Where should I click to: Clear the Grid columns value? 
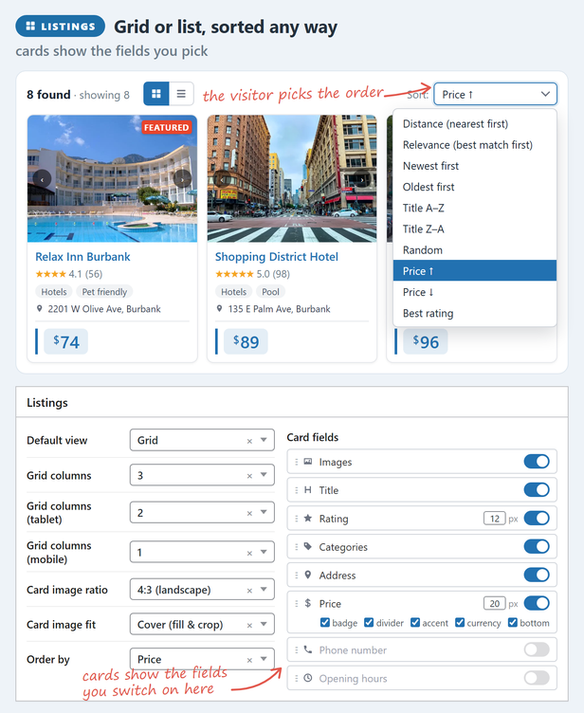point(249,476)
